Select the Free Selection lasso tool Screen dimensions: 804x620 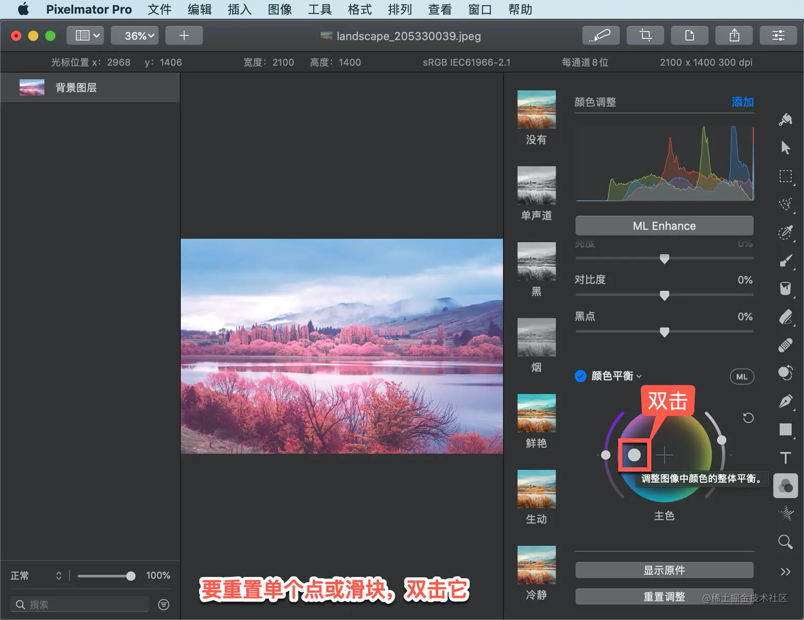(x=785, y=204)
